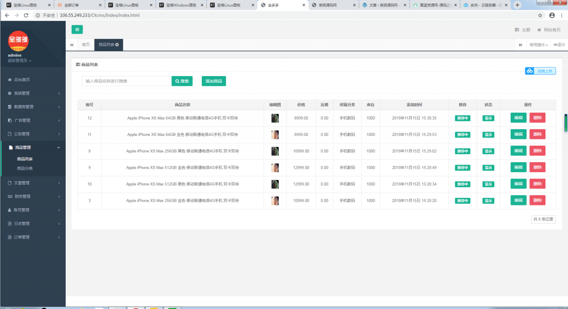Expand the 文章管理 sidebar menu

coord(33,183)
